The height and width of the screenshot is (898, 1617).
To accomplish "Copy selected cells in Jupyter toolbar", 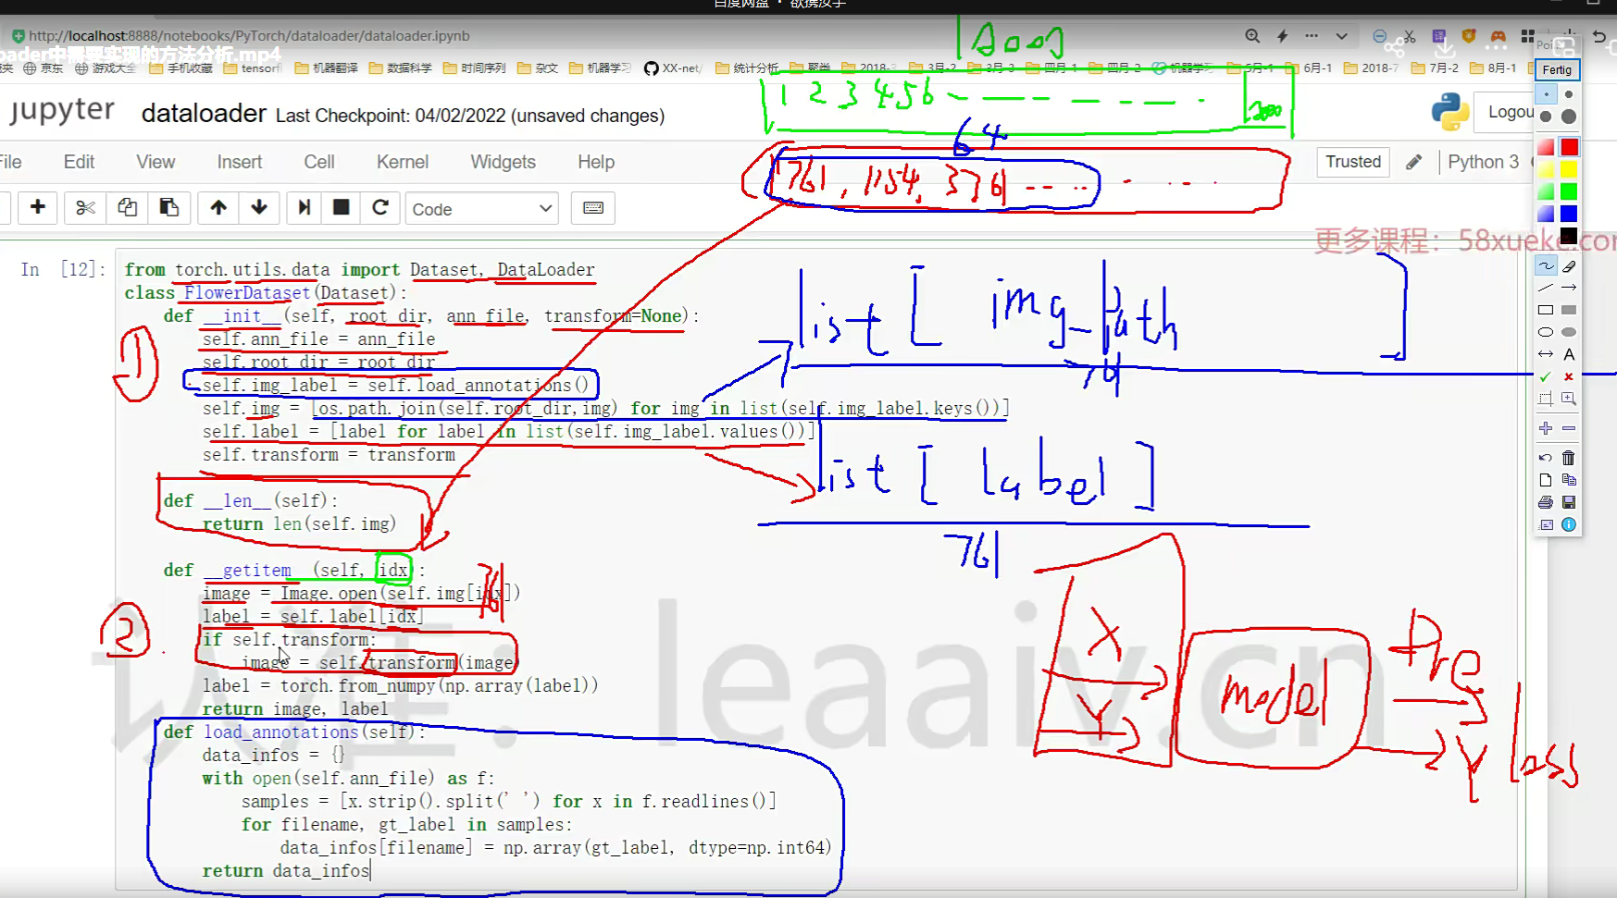I will 127,207.
